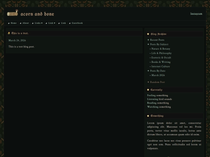The image size is (210, 157).
Task: Open the March 2026 archive
Action: [x=158, y=75]
